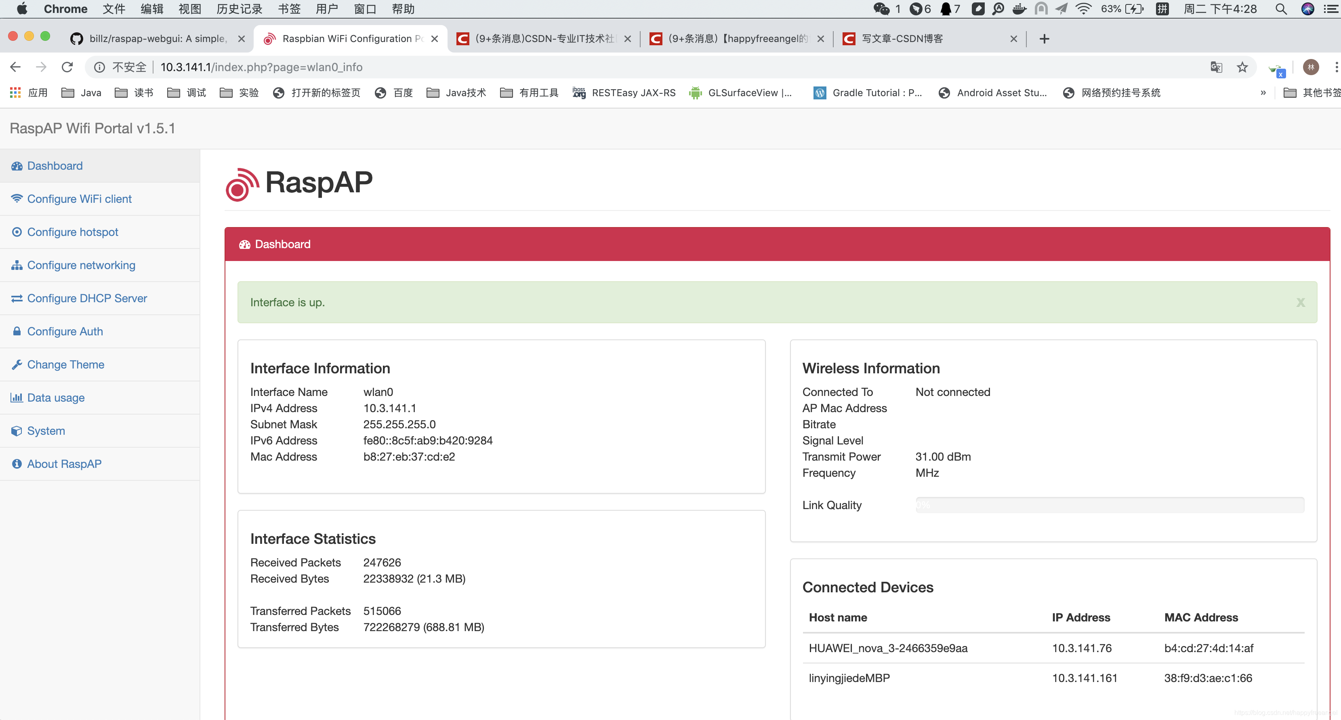Open the 书签 menu

289,9
